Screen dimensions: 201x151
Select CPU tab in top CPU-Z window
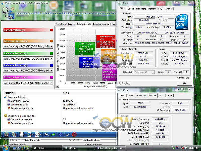click(121, 8)
